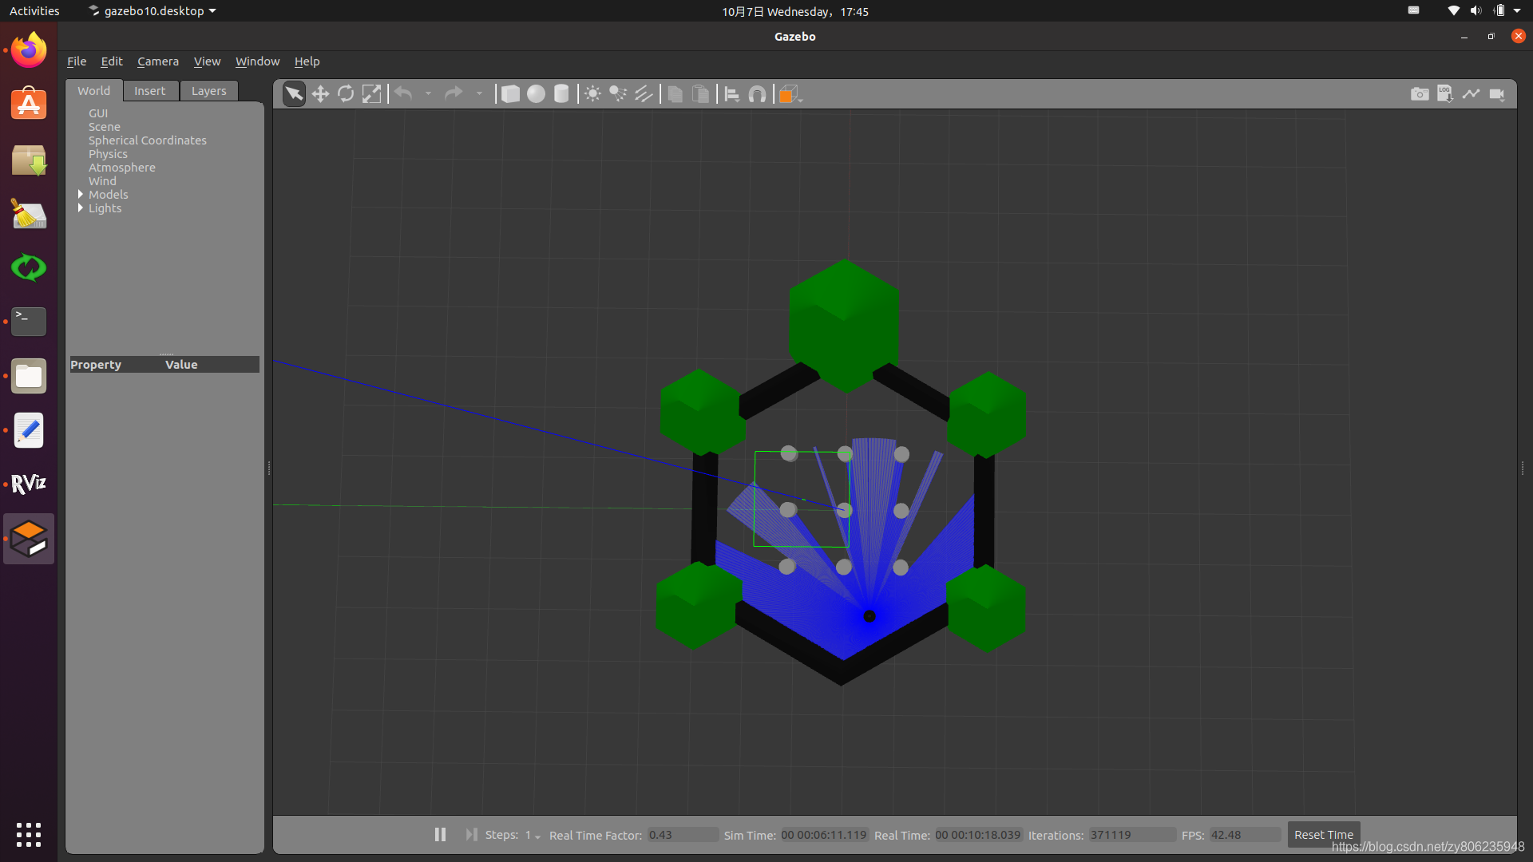Pause the simulation
The height and width of the screenshot is (862, 1533).
440,834
